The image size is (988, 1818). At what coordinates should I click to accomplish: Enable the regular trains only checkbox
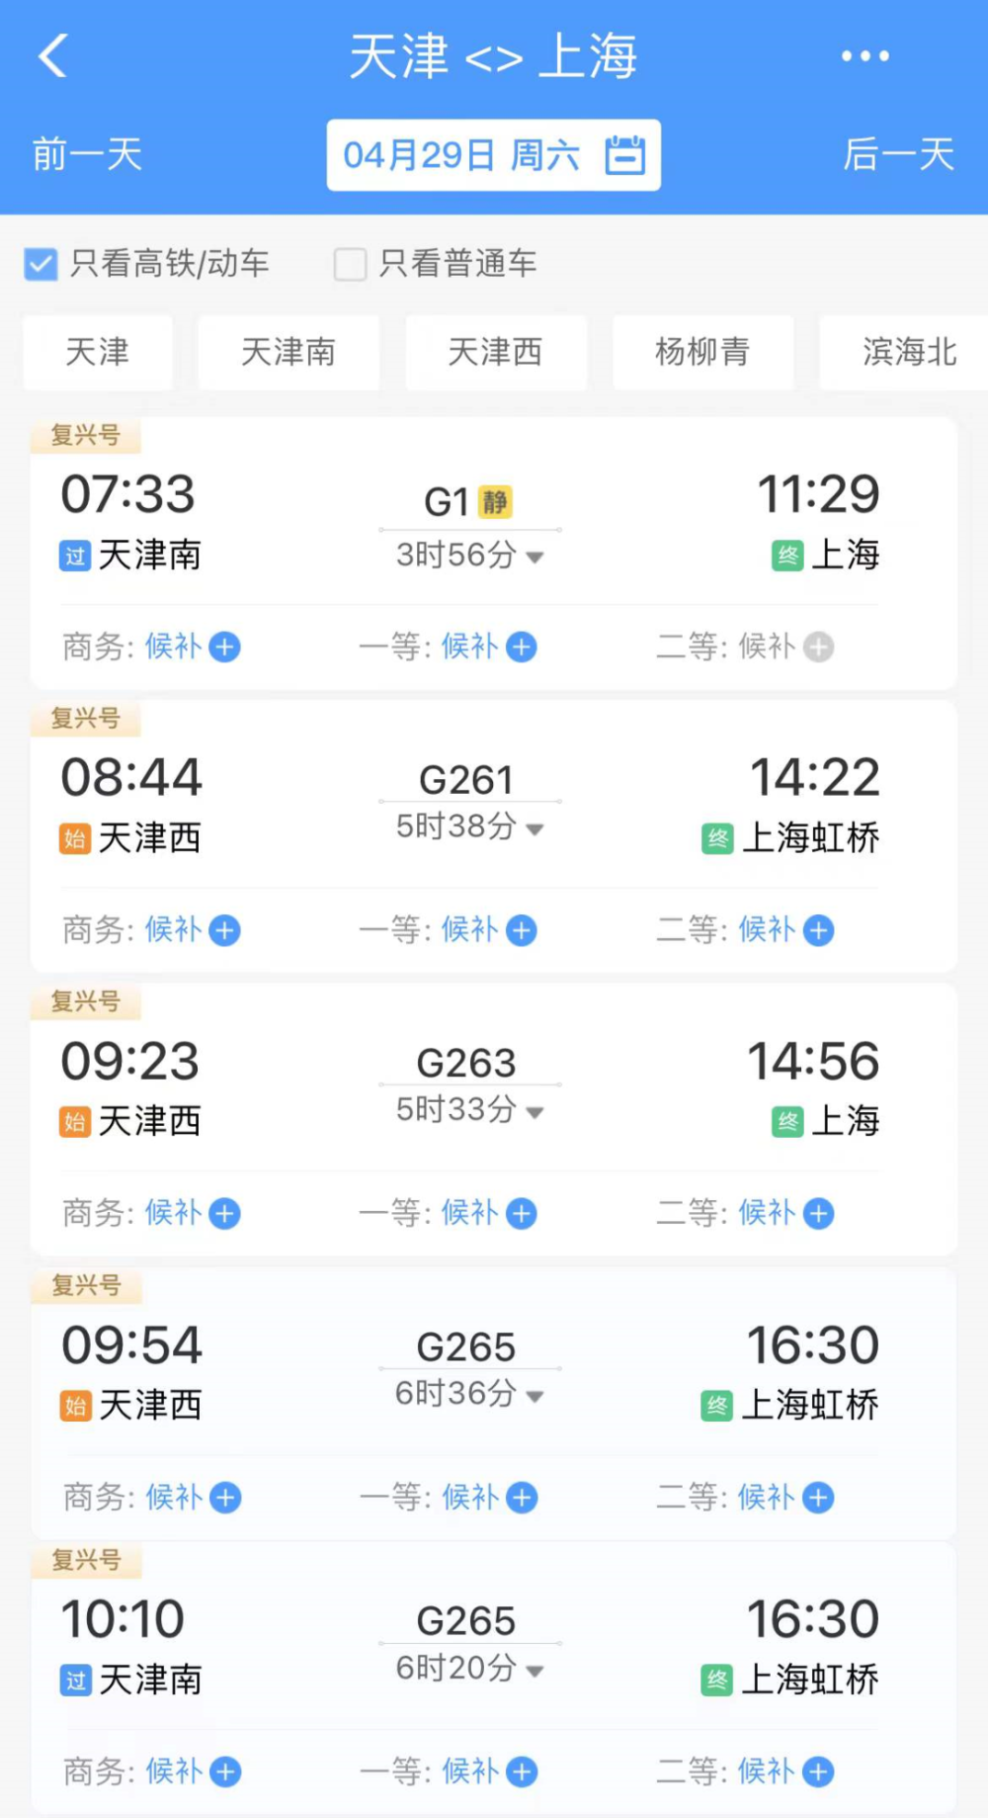pyautogui.click(x=351, y=264)
